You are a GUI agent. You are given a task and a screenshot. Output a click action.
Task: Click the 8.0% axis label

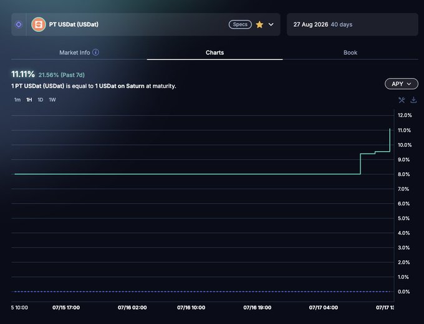pyautogui.click(x=403, y=174)
